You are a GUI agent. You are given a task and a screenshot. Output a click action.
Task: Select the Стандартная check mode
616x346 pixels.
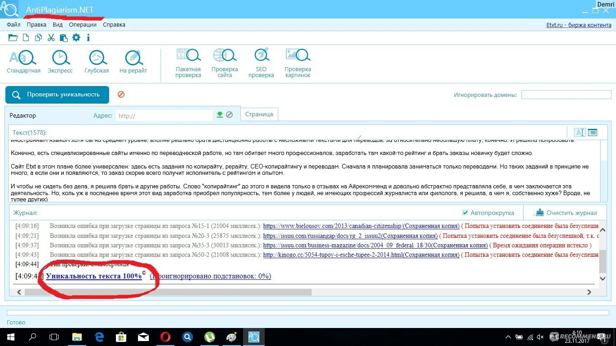[23, 61]
